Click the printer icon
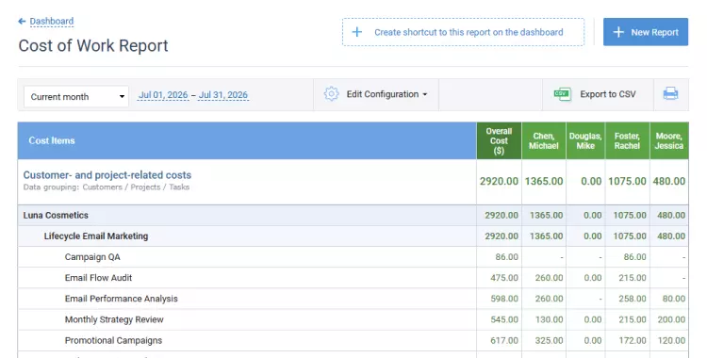The height and width of the screenshot is (358, 707). [670, 94]
